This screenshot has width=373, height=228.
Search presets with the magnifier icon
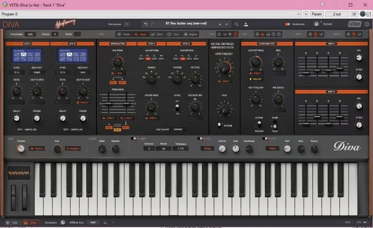point(236,24)
